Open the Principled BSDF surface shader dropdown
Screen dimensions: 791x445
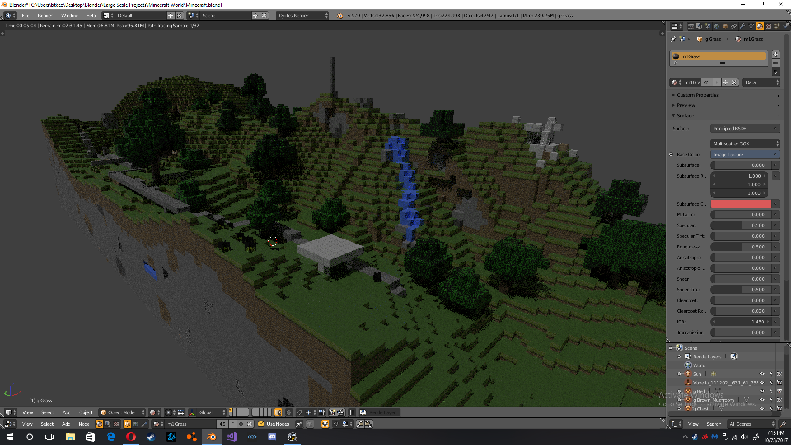click(745, 129)
